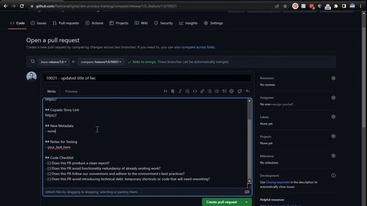Click the description editor scrollbar down arrow
Screen dimensions: 367x206
(x=249, y=181)
